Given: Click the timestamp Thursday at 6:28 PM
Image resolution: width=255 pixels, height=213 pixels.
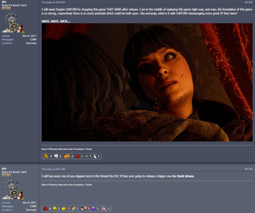Looking at the screenshot, I should pos(53,3).
